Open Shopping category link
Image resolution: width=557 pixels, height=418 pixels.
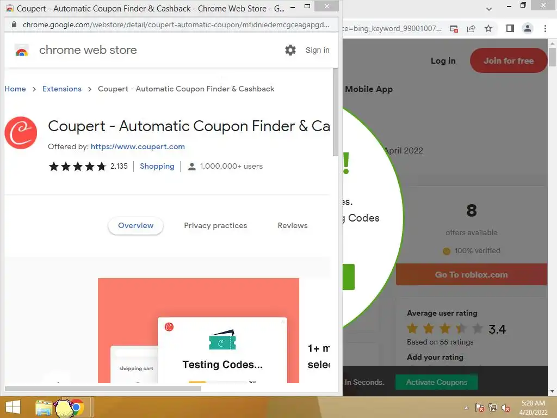tap(157, 167)
